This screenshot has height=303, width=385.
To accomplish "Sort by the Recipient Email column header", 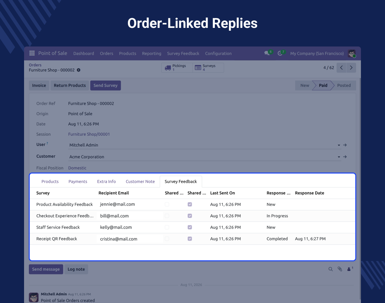I will click(114, 193).
